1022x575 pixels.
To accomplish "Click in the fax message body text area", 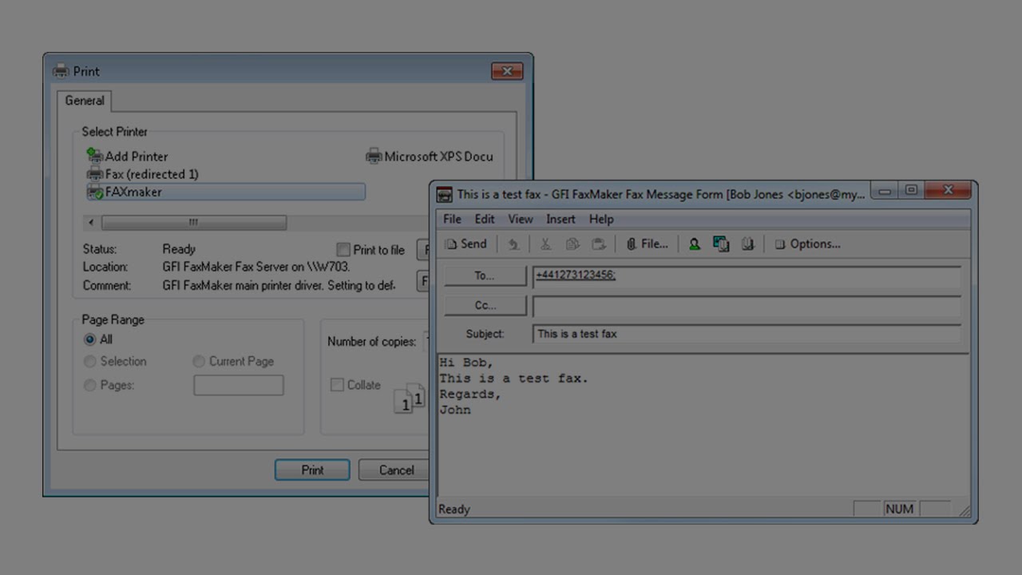I will coord(703,426).
